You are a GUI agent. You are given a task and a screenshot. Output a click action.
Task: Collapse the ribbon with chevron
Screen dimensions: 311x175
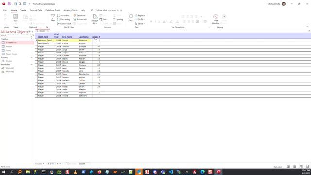pyautogui.click(x=307, y=27)
